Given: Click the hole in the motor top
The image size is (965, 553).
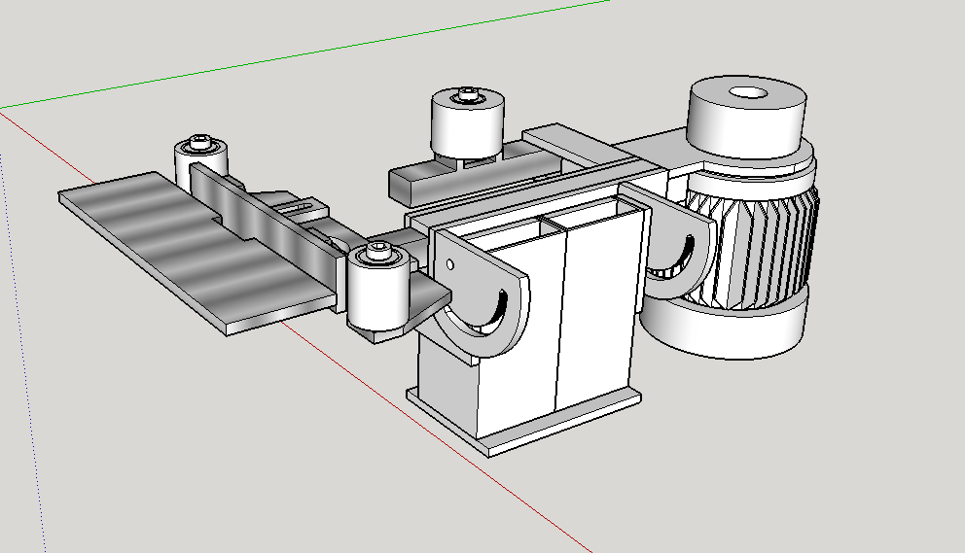Looking at the screenshot, I should coord(749,95).
